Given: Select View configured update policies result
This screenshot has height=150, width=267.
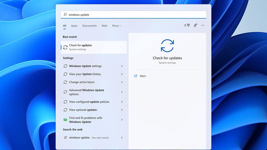Looking at the screenshot, I should pyautogui.click(x=93, y=102).
